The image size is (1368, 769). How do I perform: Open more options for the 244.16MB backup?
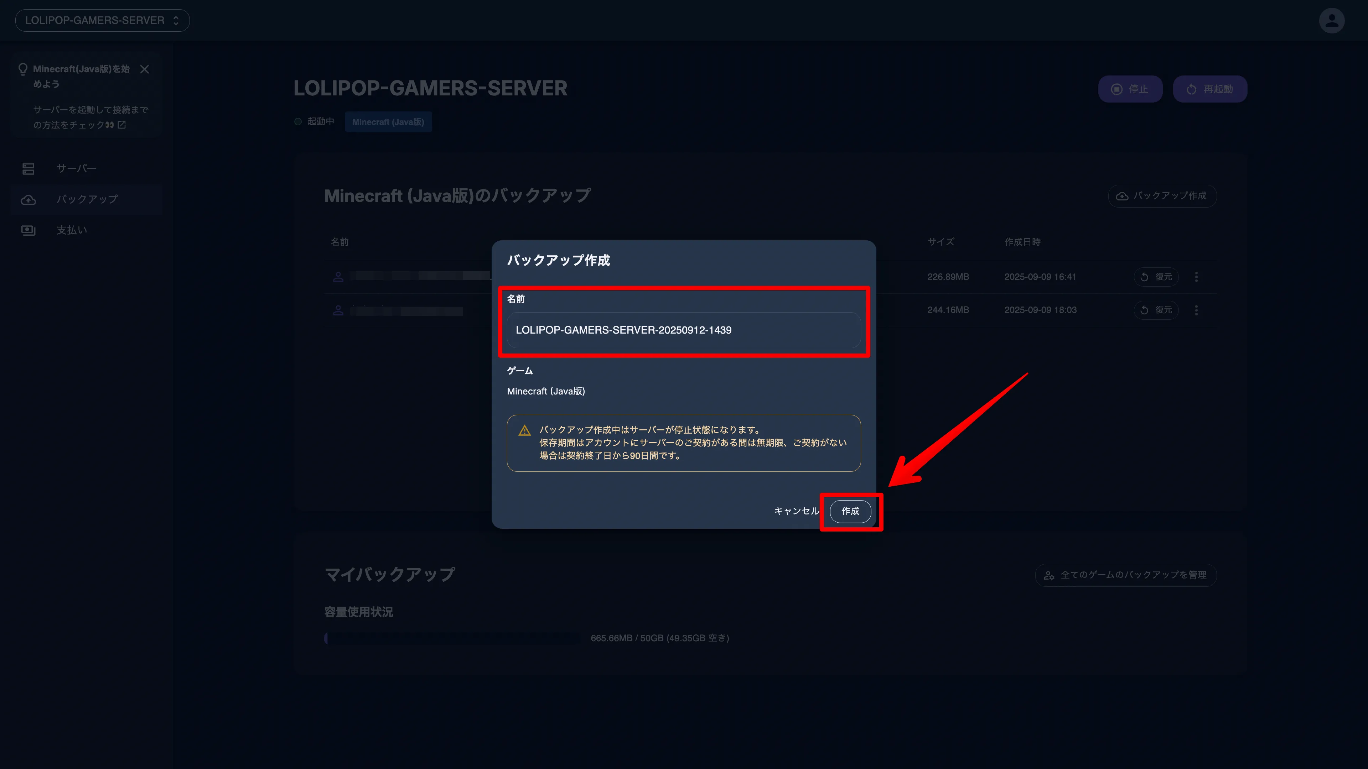[x=1197, y=310]
